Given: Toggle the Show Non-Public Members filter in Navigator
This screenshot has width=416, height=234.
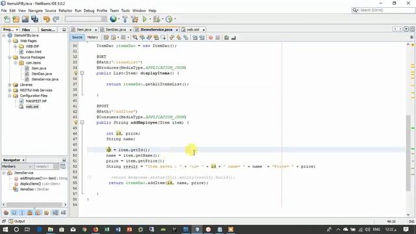Looking at the screenshot, I should (x=30, y=213).
